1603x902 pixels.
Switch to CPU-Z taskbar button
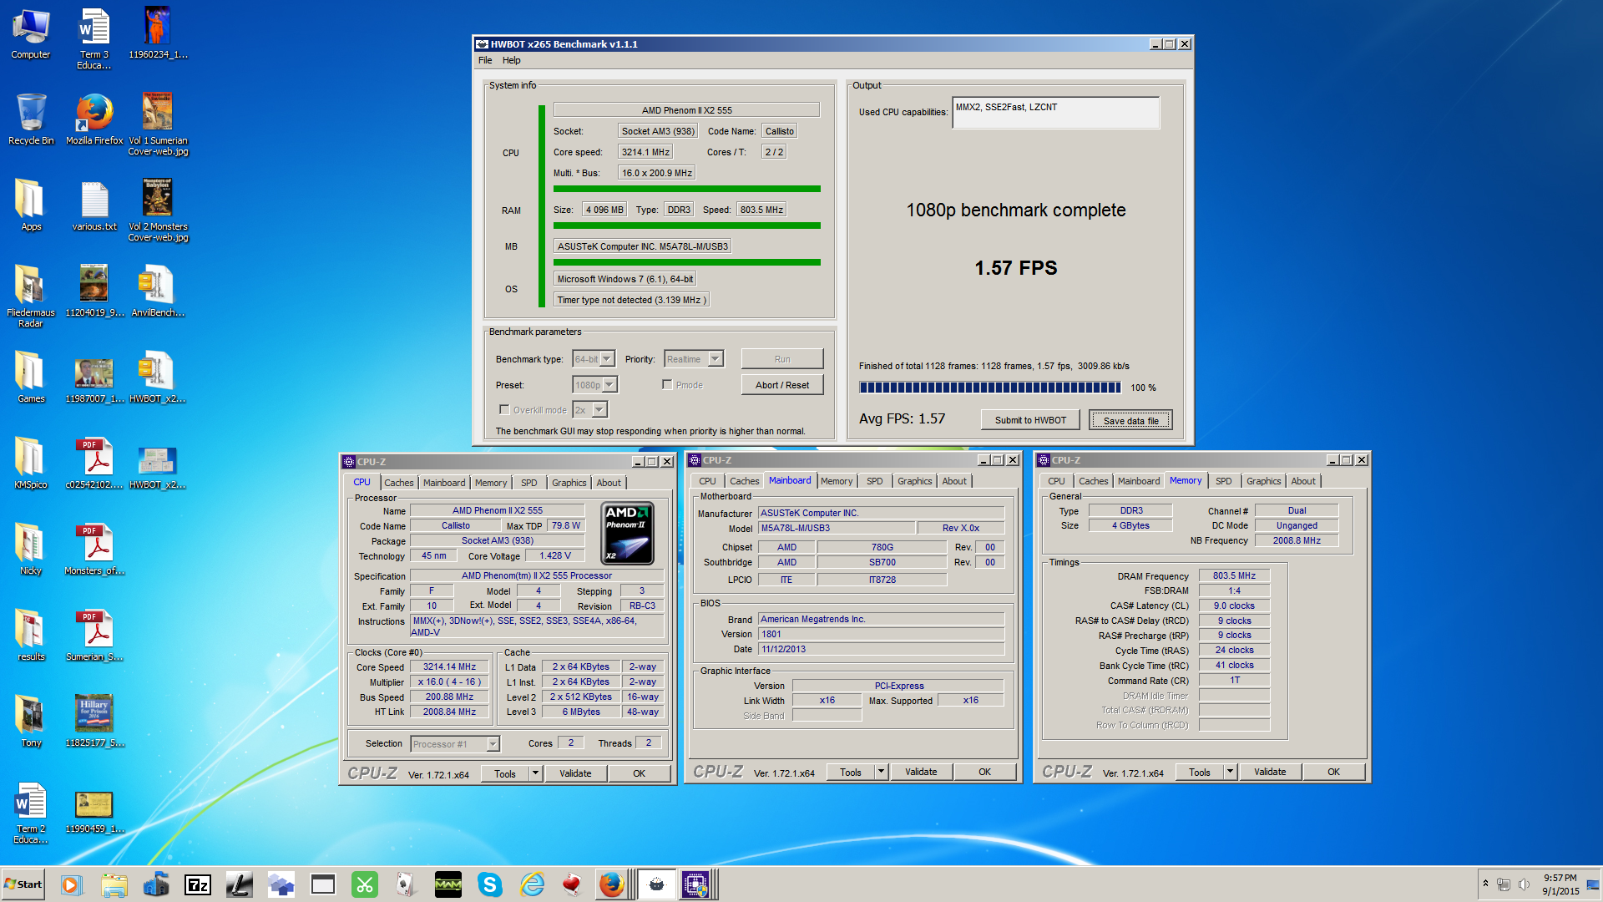(x=695, y=884)
